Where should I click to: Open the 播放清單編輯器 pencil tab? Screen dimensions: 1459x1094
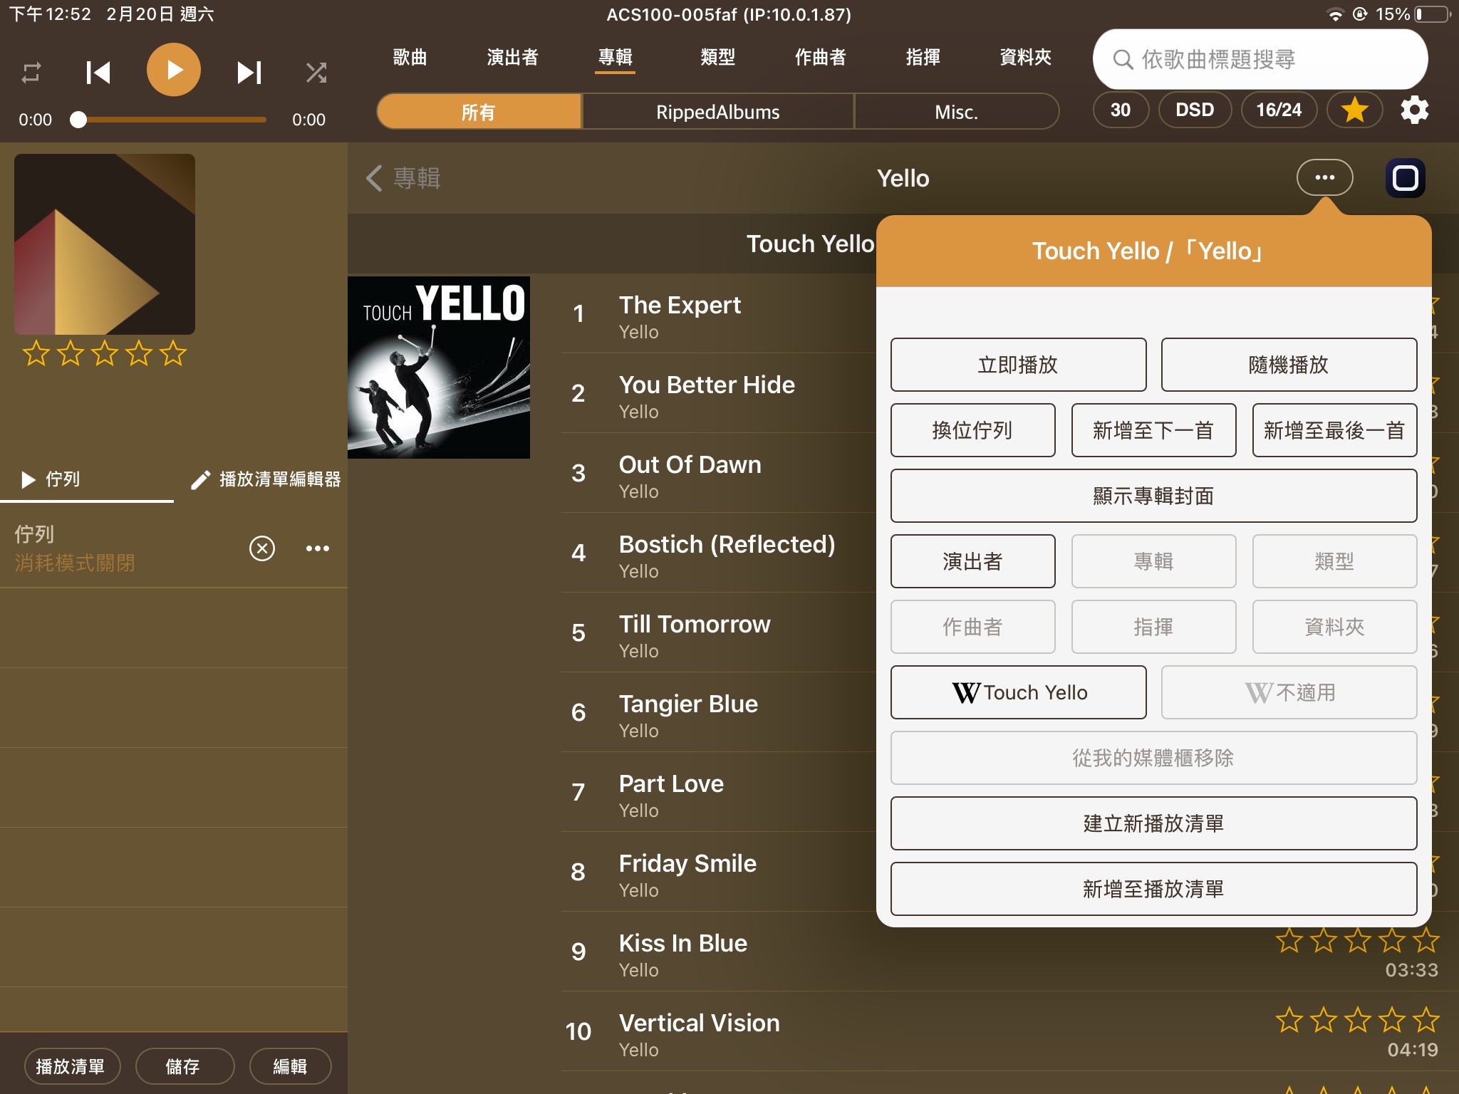click(x=266, y=479)
